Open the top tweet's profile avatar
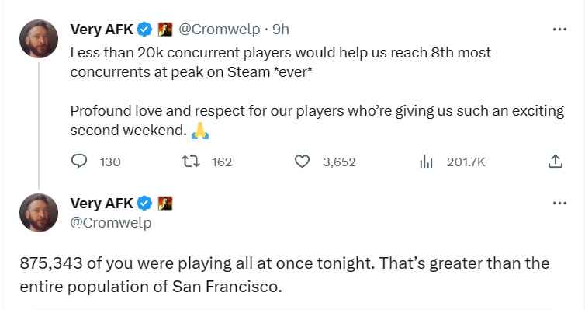Viewport: 585px width, 310px height. tap(39, 39)
